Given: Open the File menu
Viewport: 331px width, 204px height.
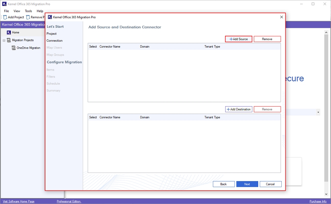Looking at the screenshot, I should coord(6,11).
